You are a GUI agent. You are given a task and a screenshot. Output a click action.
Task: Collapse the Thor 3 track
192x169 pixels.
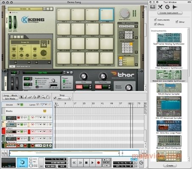pos(3,136)
